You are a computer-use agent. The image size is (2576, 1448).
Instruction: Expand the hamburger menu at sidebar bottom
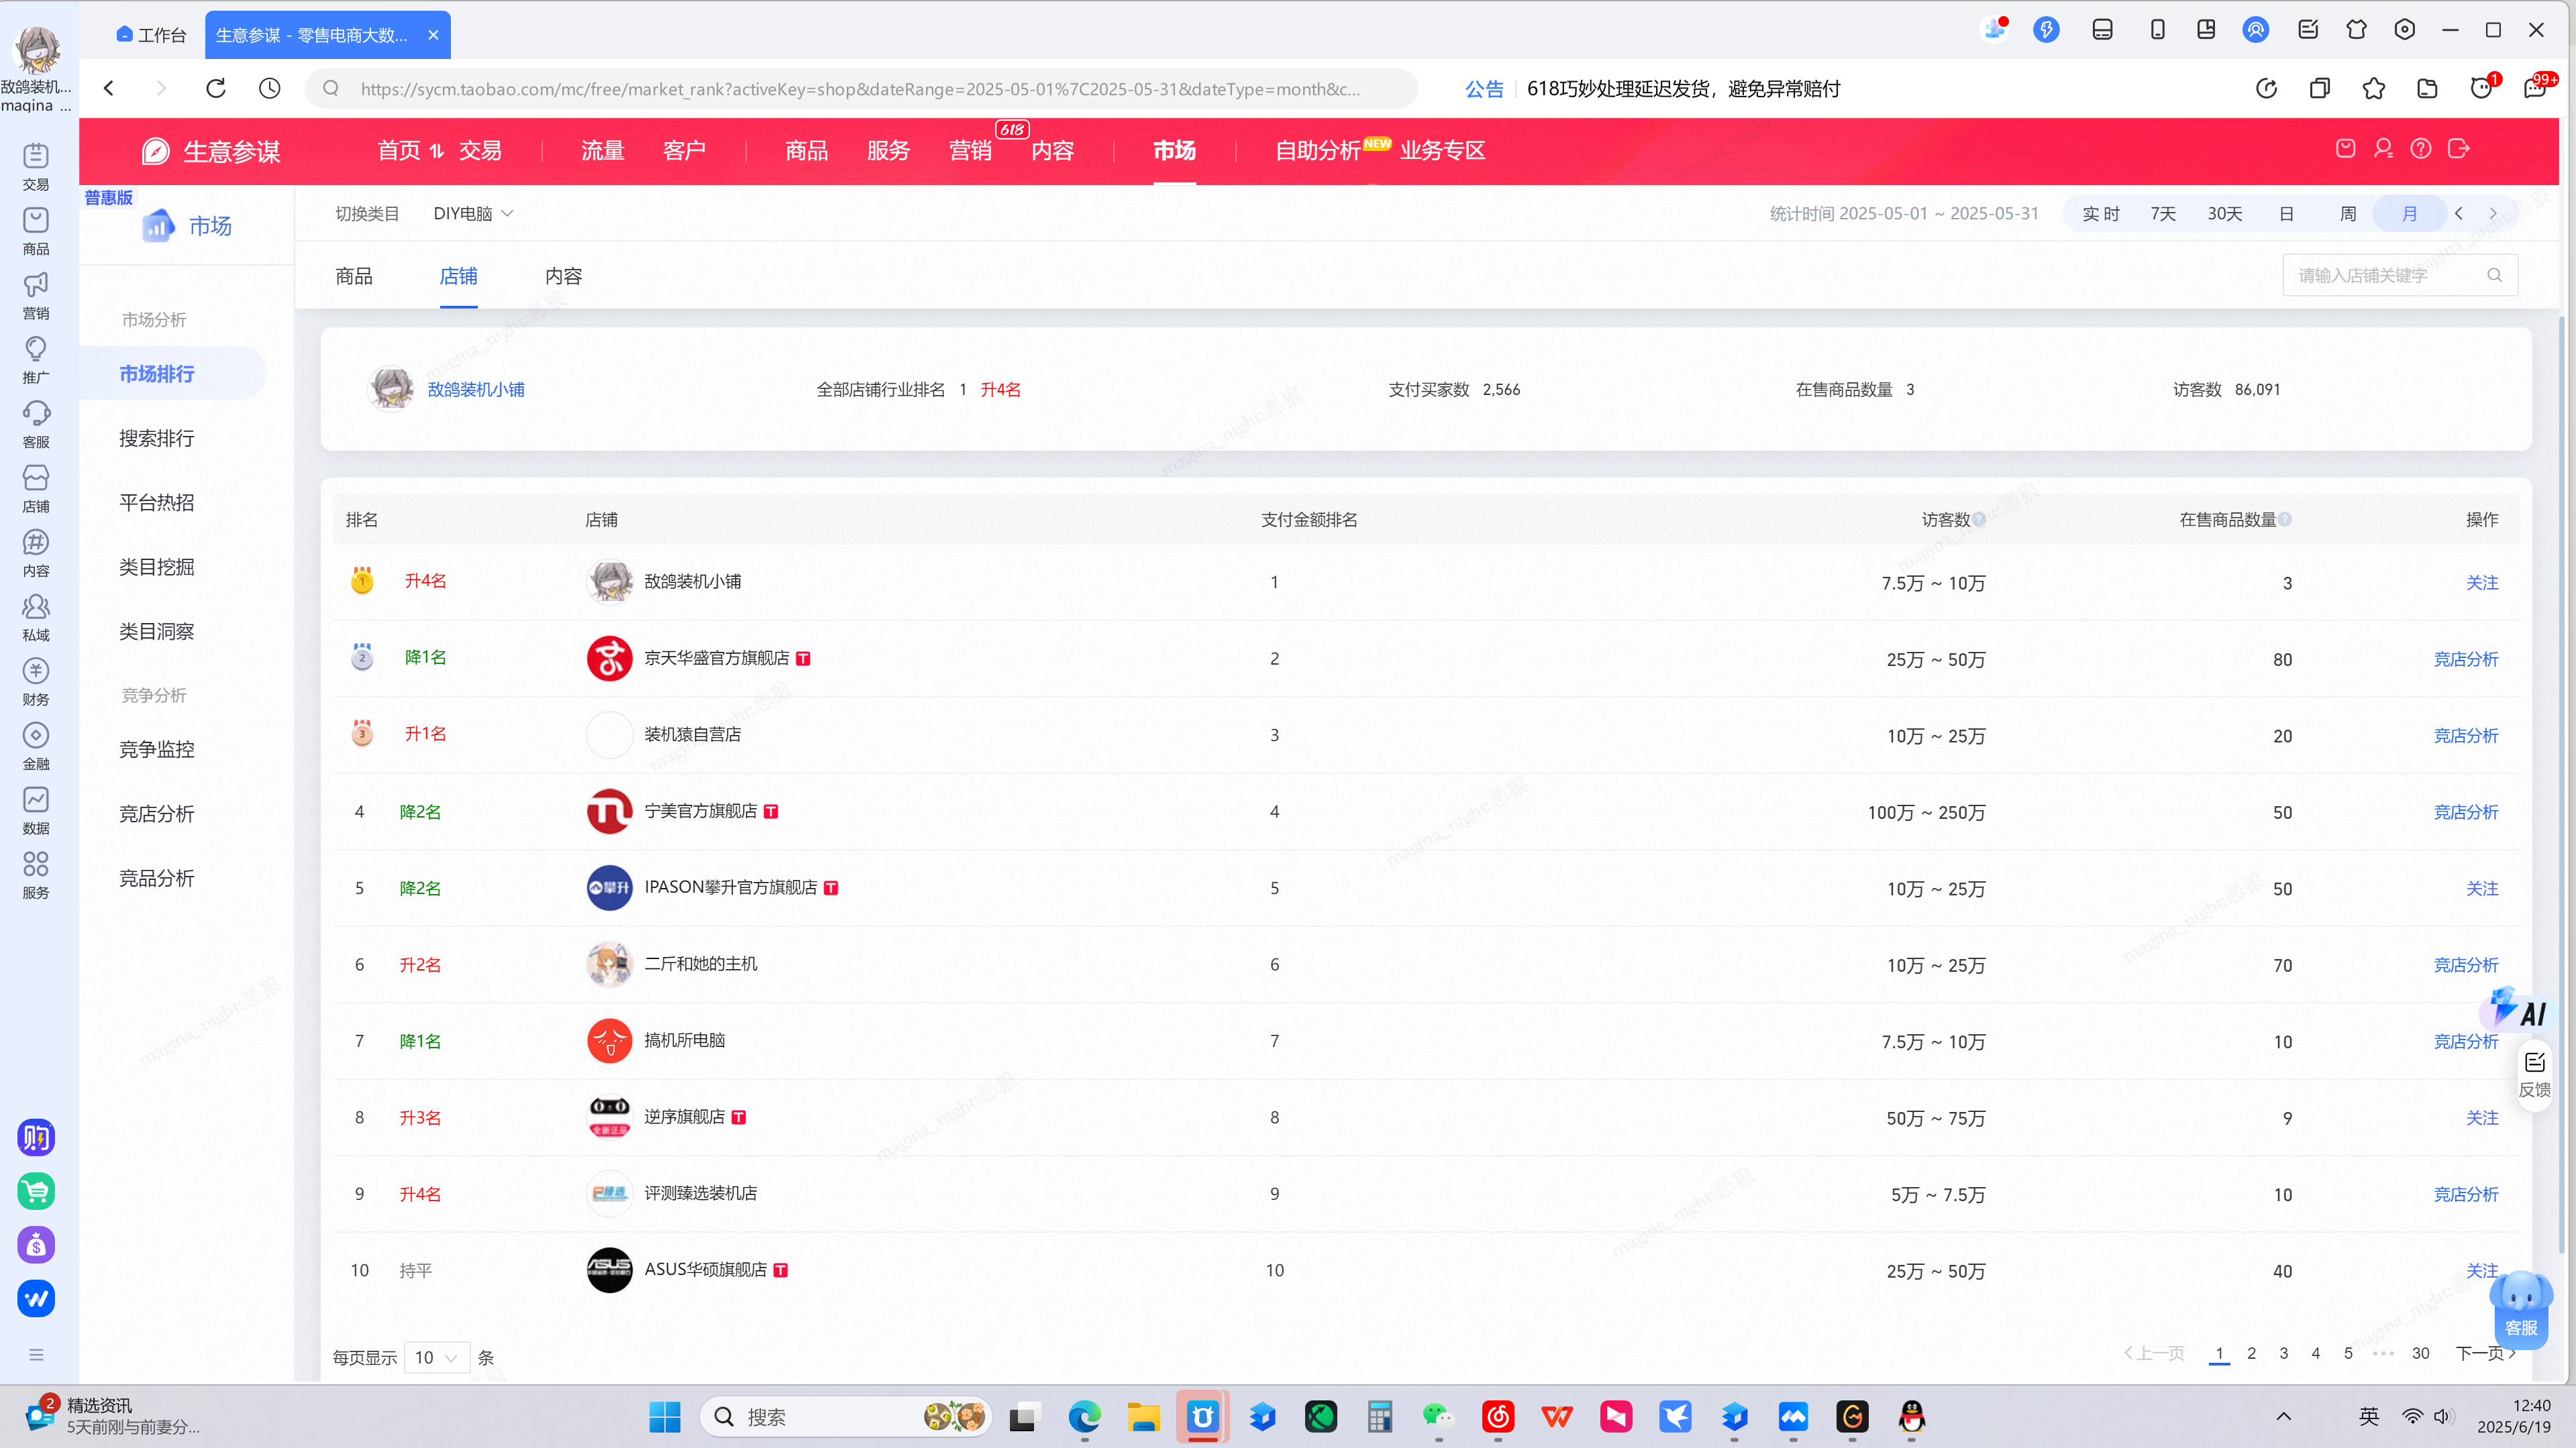[x=36, y=1355]
